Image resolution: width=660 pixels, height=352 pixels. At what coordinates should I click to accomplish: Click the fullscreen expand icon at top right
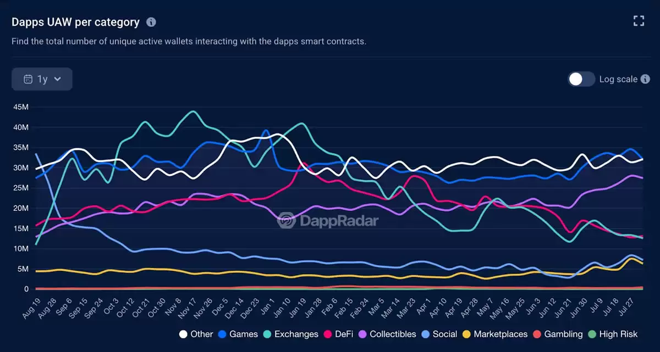[x=639, y=21]
